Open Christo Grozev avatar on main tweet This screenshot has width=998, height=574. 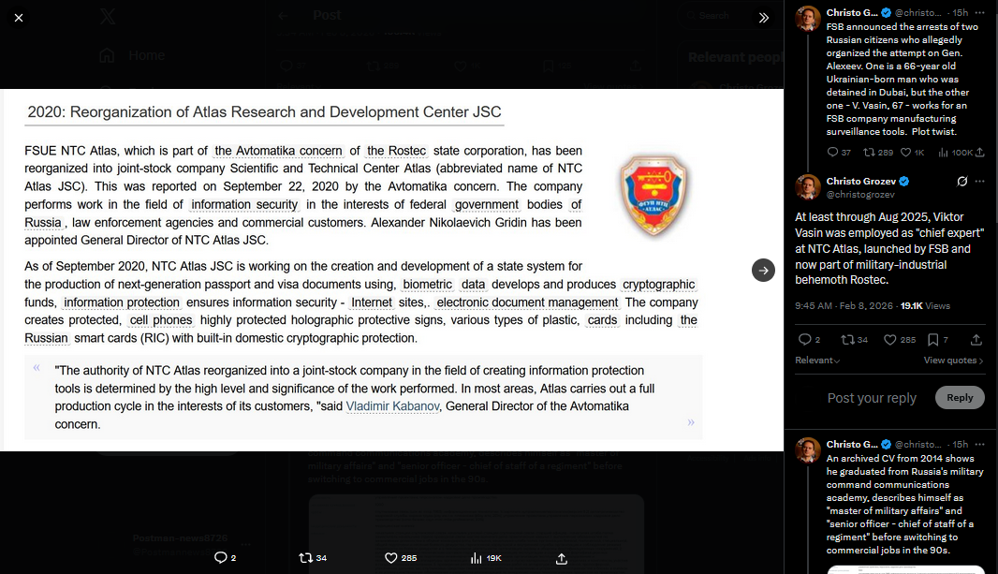808,187
